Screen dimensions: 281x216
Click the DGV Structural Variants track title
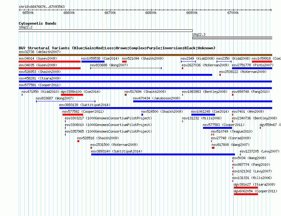coord(117,48)
